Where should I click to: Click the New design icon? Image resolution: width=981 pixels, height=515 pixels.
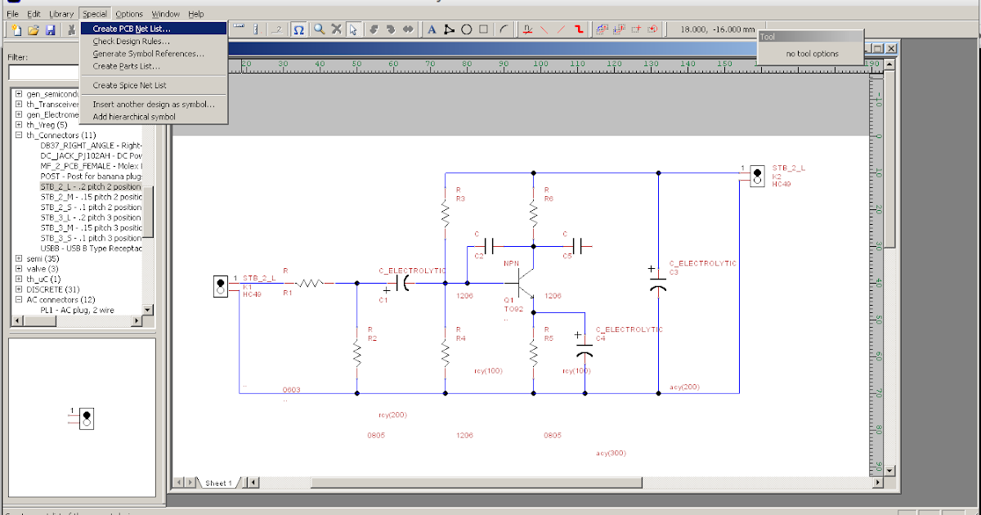click(x=16, y=29)
